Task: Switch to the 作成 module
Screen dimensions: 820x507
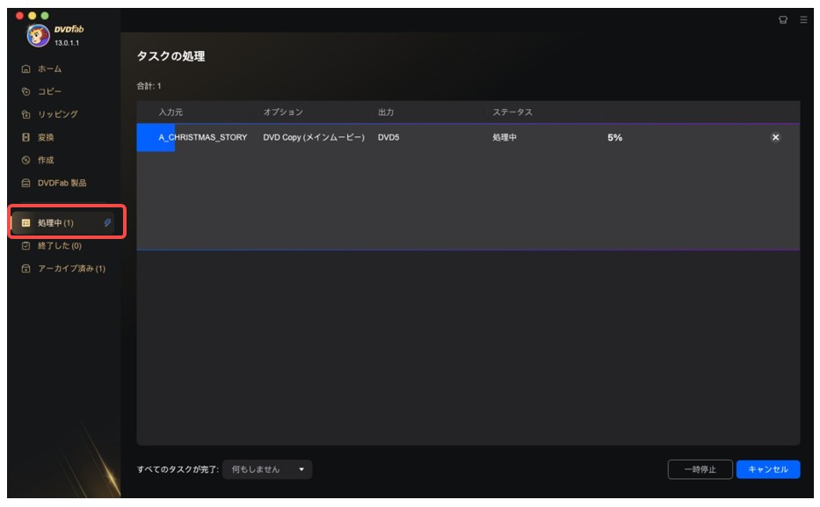Action: pyautogui.click(x=46, y=161)
